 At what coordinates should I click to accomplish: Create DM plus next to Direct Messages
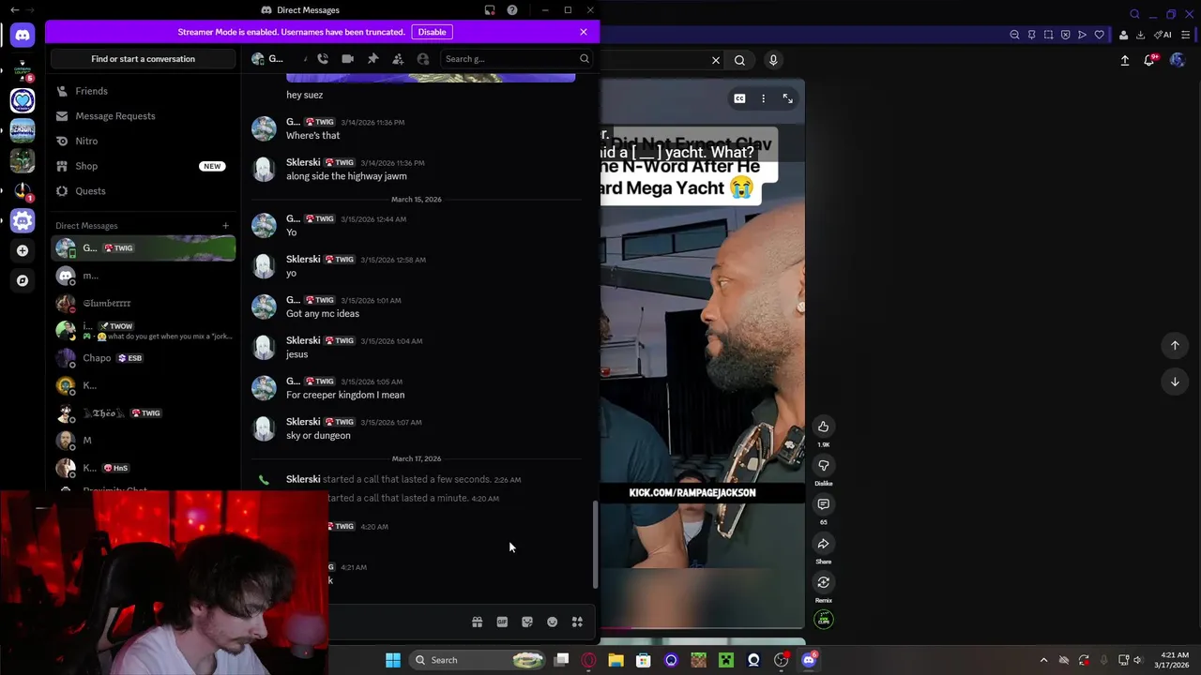pyautogui.click(x=225, y=226)
